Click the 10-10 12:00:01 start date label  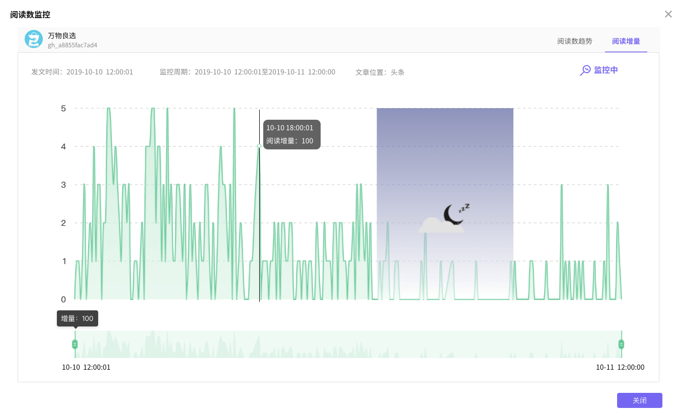86,367
